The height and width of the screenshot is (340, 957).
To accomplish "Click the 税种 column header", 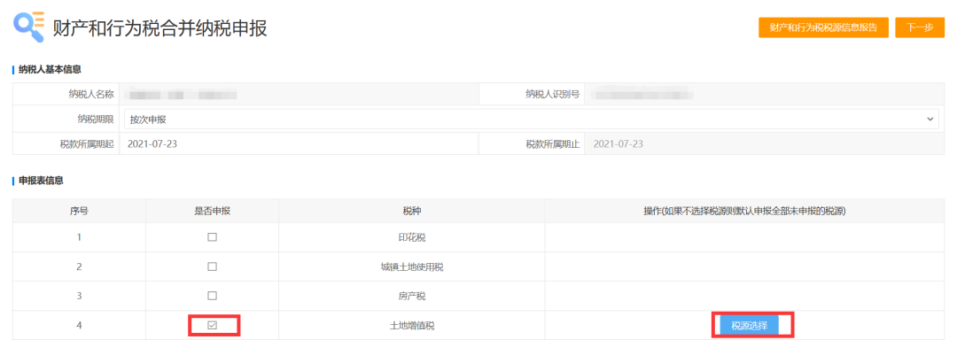I will [x=411, y=211].
